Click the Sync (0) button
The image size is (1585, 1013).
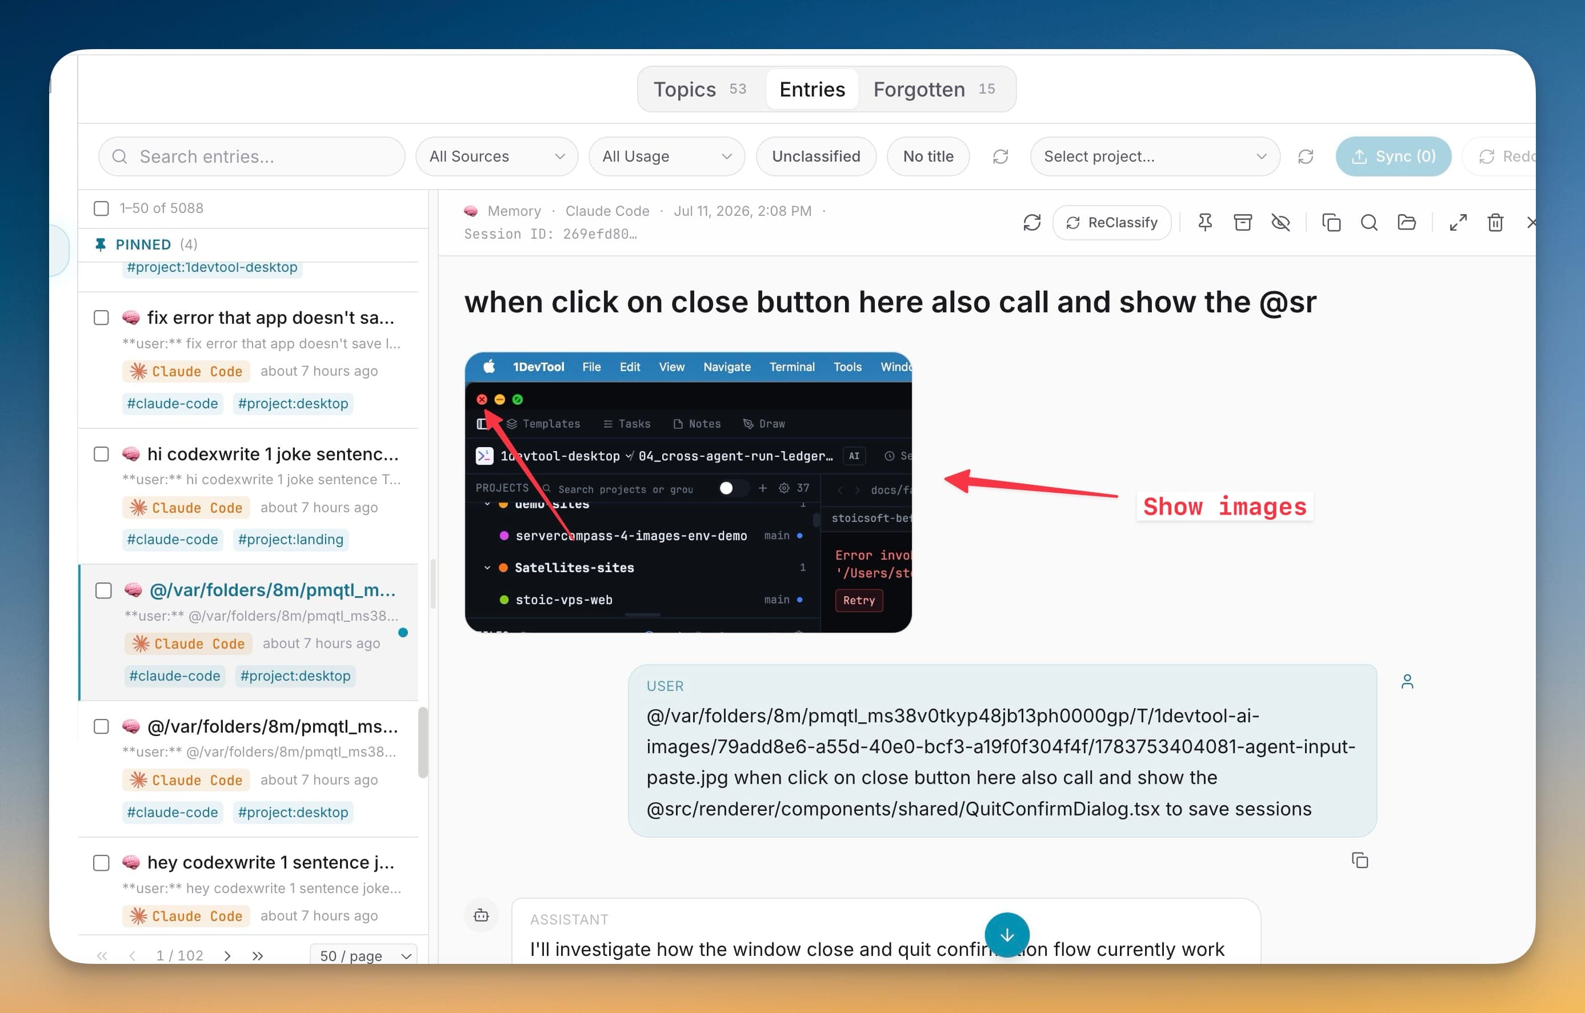1393,156
